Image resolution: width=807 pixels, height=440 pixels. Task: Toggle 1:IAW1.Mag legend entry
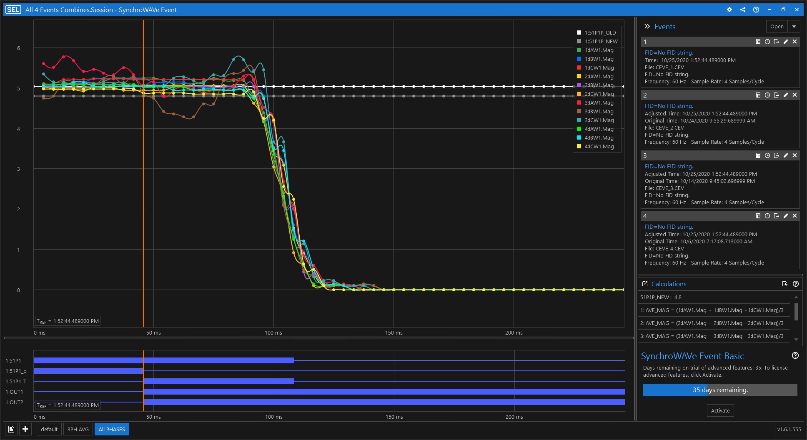pyautogui.click(x=595, y=50)
